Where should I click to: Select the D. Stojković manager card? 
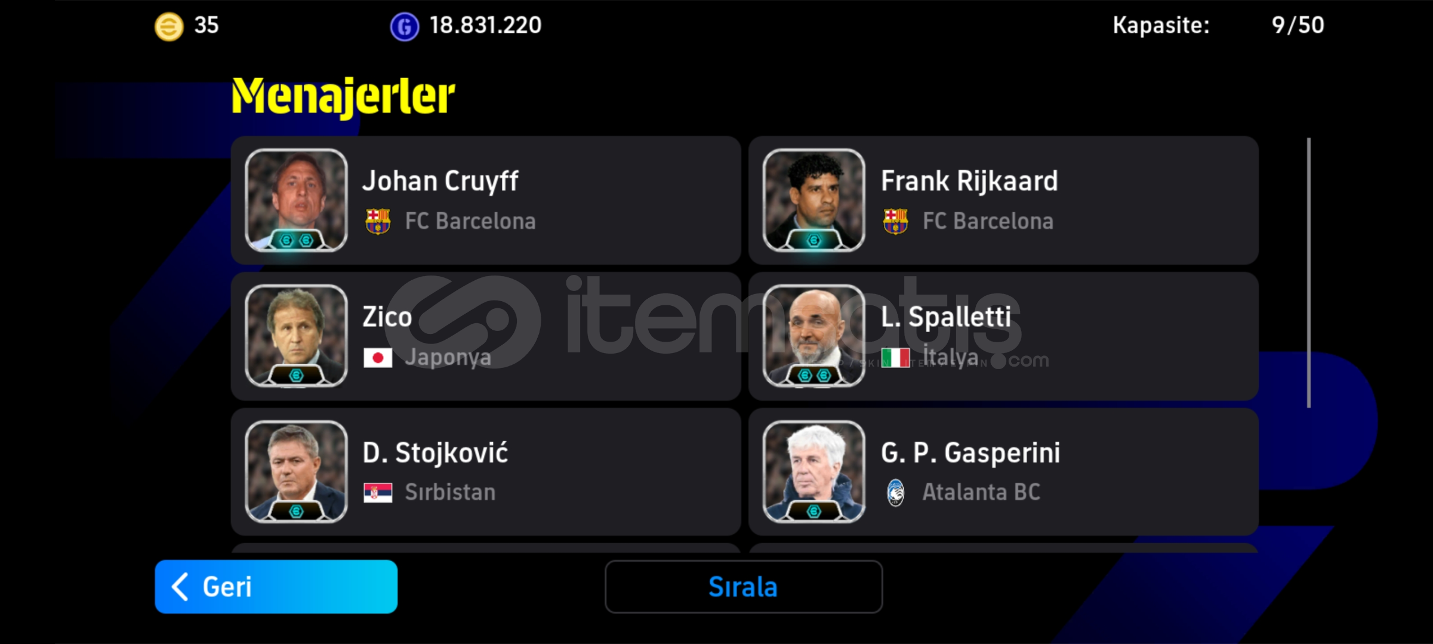[x=486, y=472]
